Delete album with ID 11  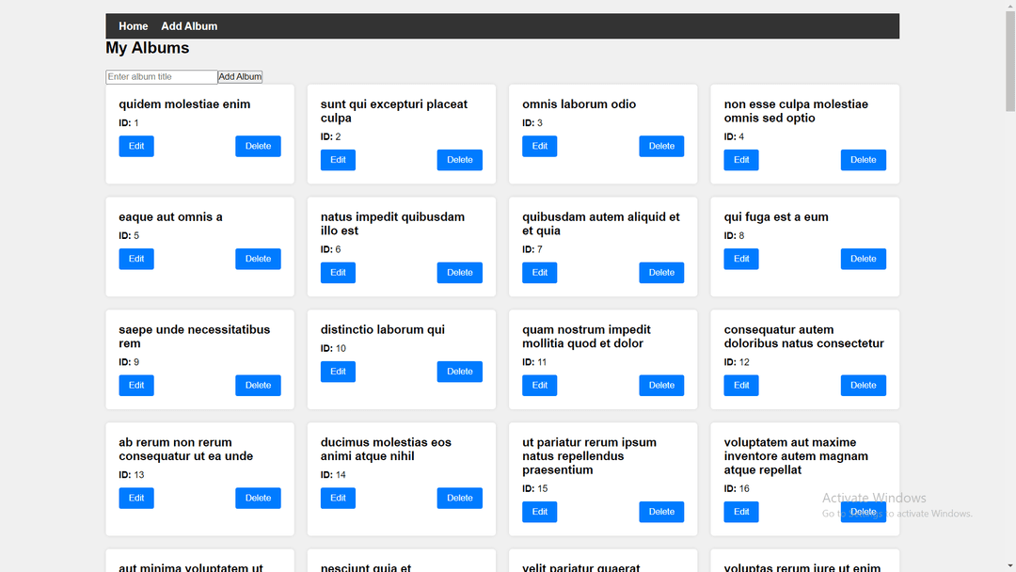point(661,386)
